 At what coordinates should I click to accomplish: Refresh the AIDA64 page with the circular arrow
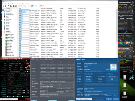tap(11, 6)
